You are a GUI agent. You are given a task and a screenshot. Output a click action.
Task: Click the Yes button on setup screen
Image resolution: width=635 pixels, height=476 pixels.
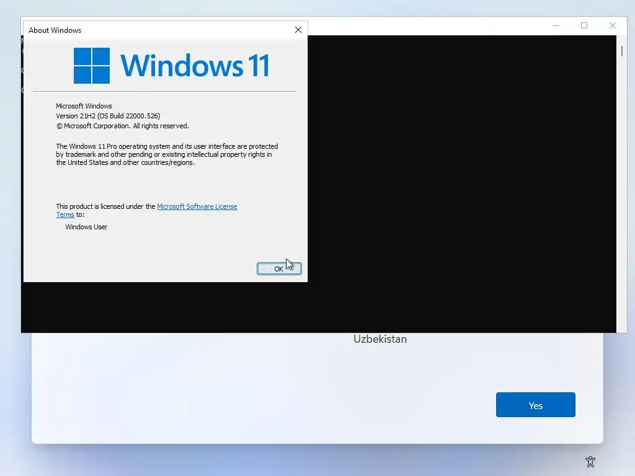click(535, 405)
